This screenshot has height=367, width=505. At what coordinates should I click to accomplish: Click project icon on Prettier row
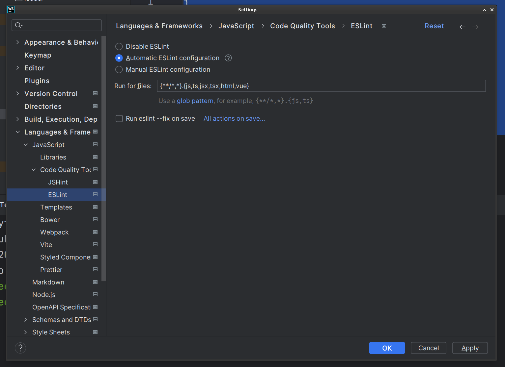pyautogui.click(x=96, y=269)
